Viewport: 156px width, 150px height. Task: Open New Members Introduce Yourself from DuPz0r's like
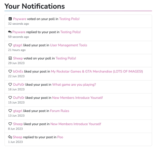(x=77, y=98)
